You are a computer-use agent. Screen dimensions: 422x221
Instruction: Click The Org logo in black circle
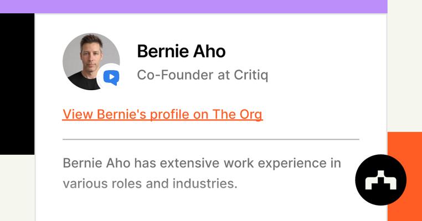click(x=380, y=180)
